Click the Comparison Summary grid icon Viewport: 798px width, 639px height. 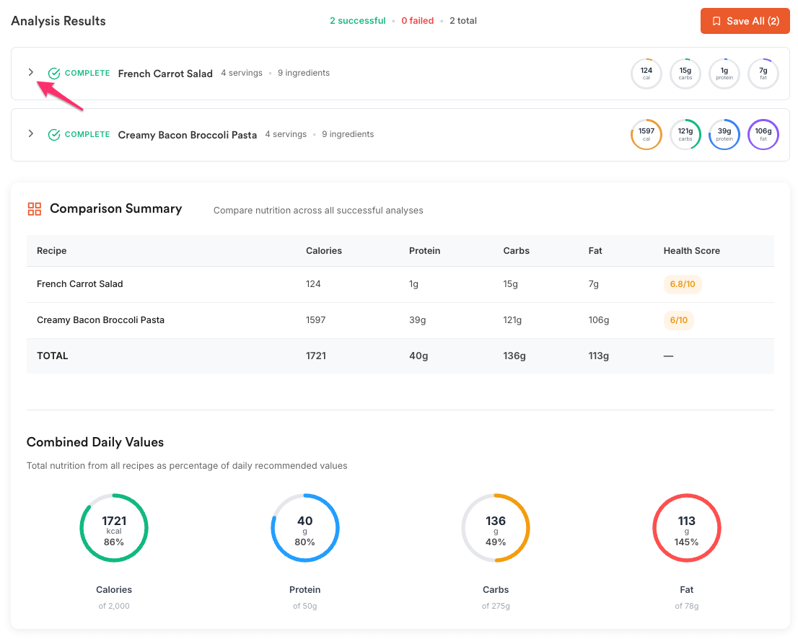pyautogui.click(x=34, y=209)
